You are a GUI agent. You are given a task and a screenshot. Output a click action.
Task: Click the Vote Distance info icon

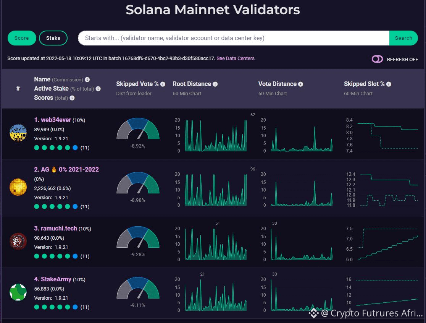pyautogui.click(x=300, y=84)
